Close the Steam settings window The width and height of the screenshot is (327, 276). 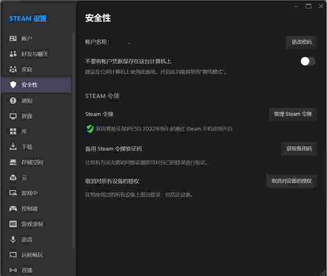pyautogui.click(x=320, y=7)
